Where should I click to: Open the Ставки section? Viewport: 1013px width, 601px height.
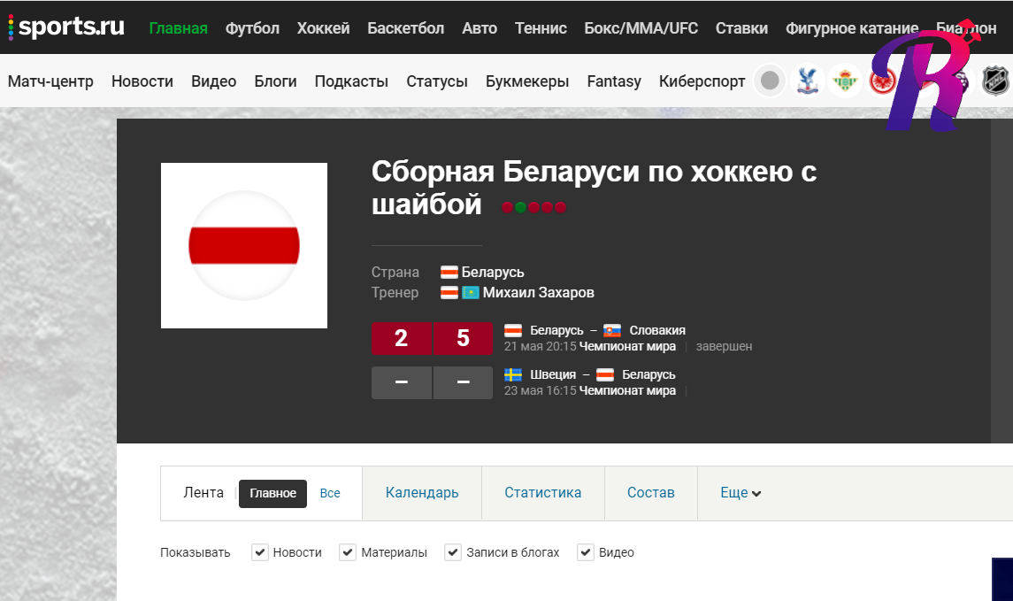point(741,28)
